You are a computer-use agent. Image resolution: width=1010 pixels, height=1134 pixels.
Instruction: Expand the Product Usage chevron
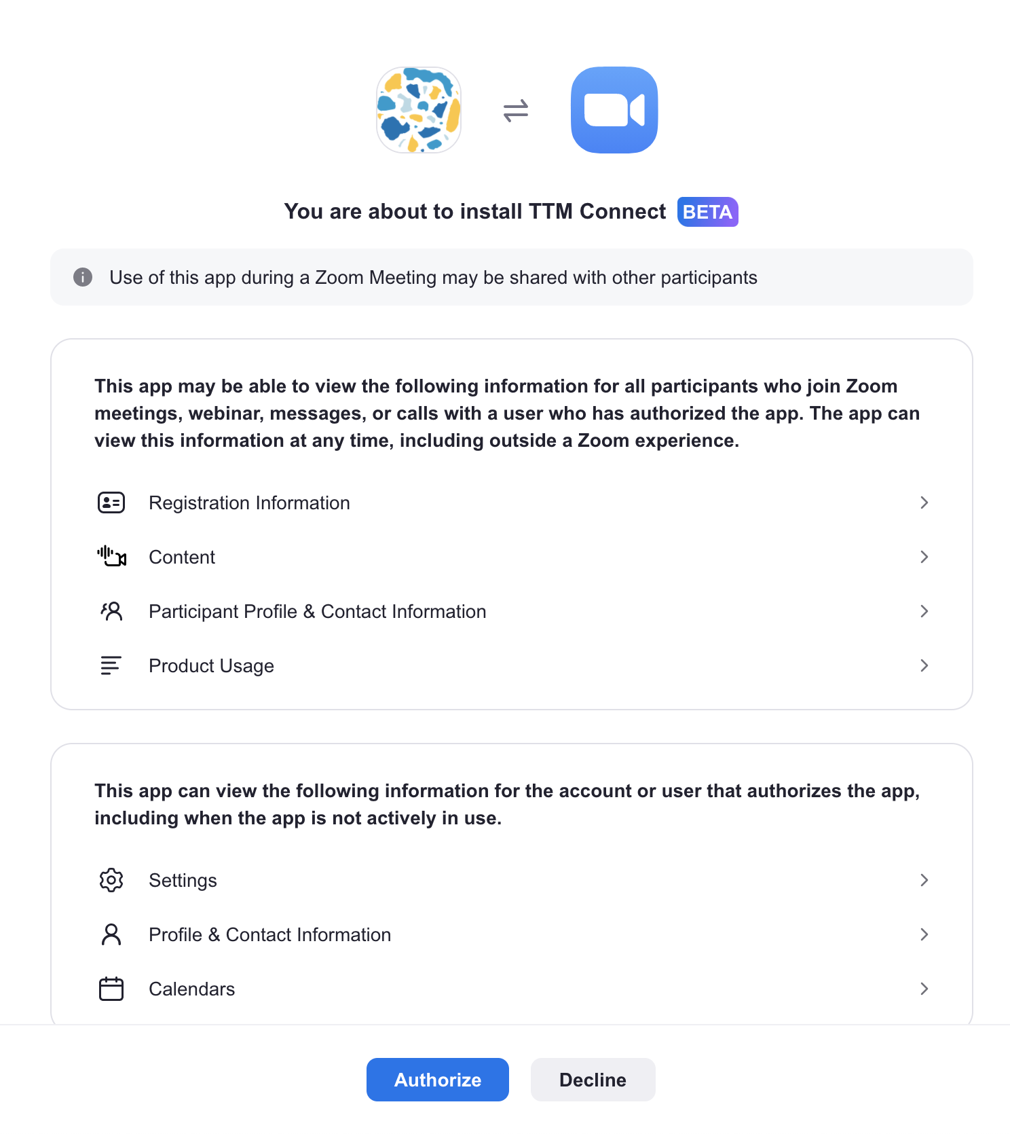pyautogui.click(x=924, y=665)
